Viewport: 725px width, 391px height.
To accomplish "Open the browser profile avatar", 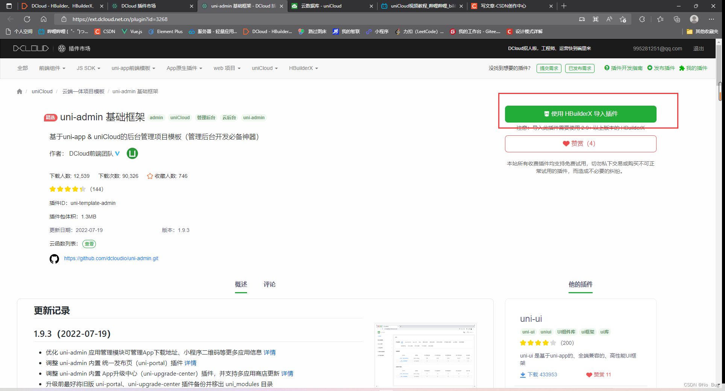I will click(694, 19).
